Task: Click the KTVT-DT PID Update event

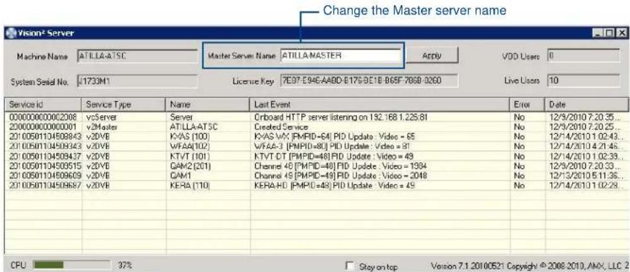Action: point(333,156)
